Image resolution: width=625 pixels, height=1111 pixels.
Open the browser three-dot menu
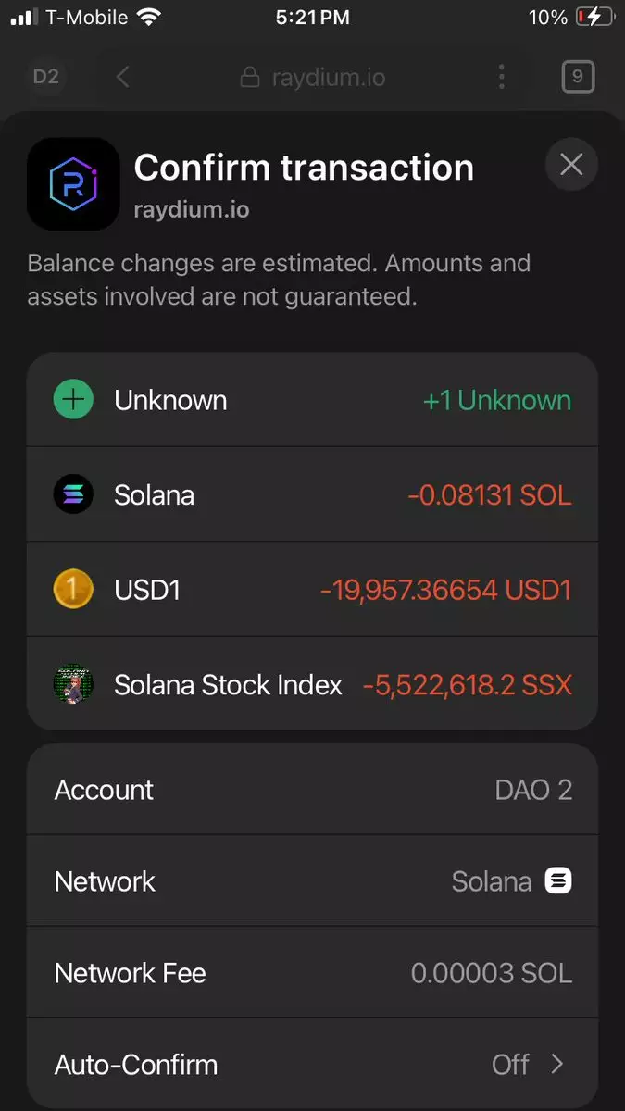point(501,77)
